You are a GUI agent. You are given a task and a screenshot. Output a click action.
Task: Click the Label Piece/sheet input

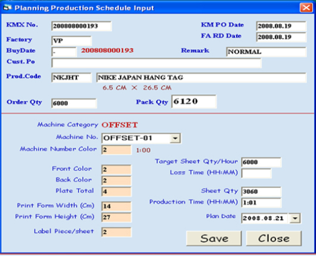(116, 232)
